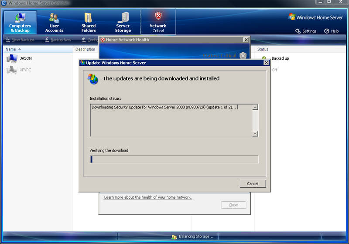Open the Settings link

coord(309,31)
